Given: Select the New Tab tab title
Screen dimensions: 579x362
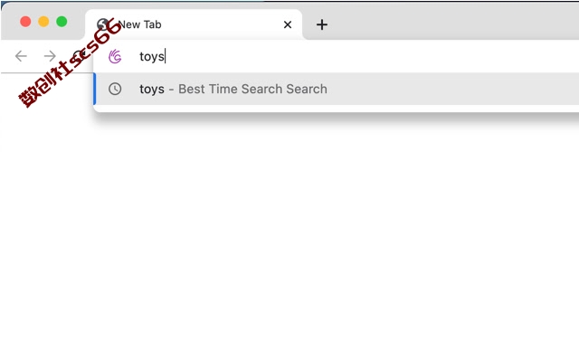Looking at the screenshot, I should click(x=140, y=24).
